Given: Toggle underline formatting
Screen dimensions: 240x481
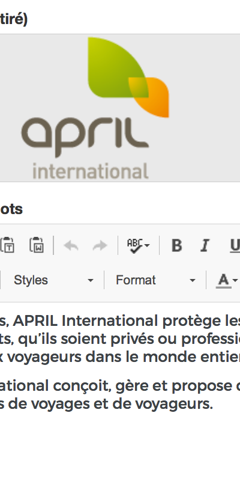Looking at the screenshot, I should (x=235, y=245).
